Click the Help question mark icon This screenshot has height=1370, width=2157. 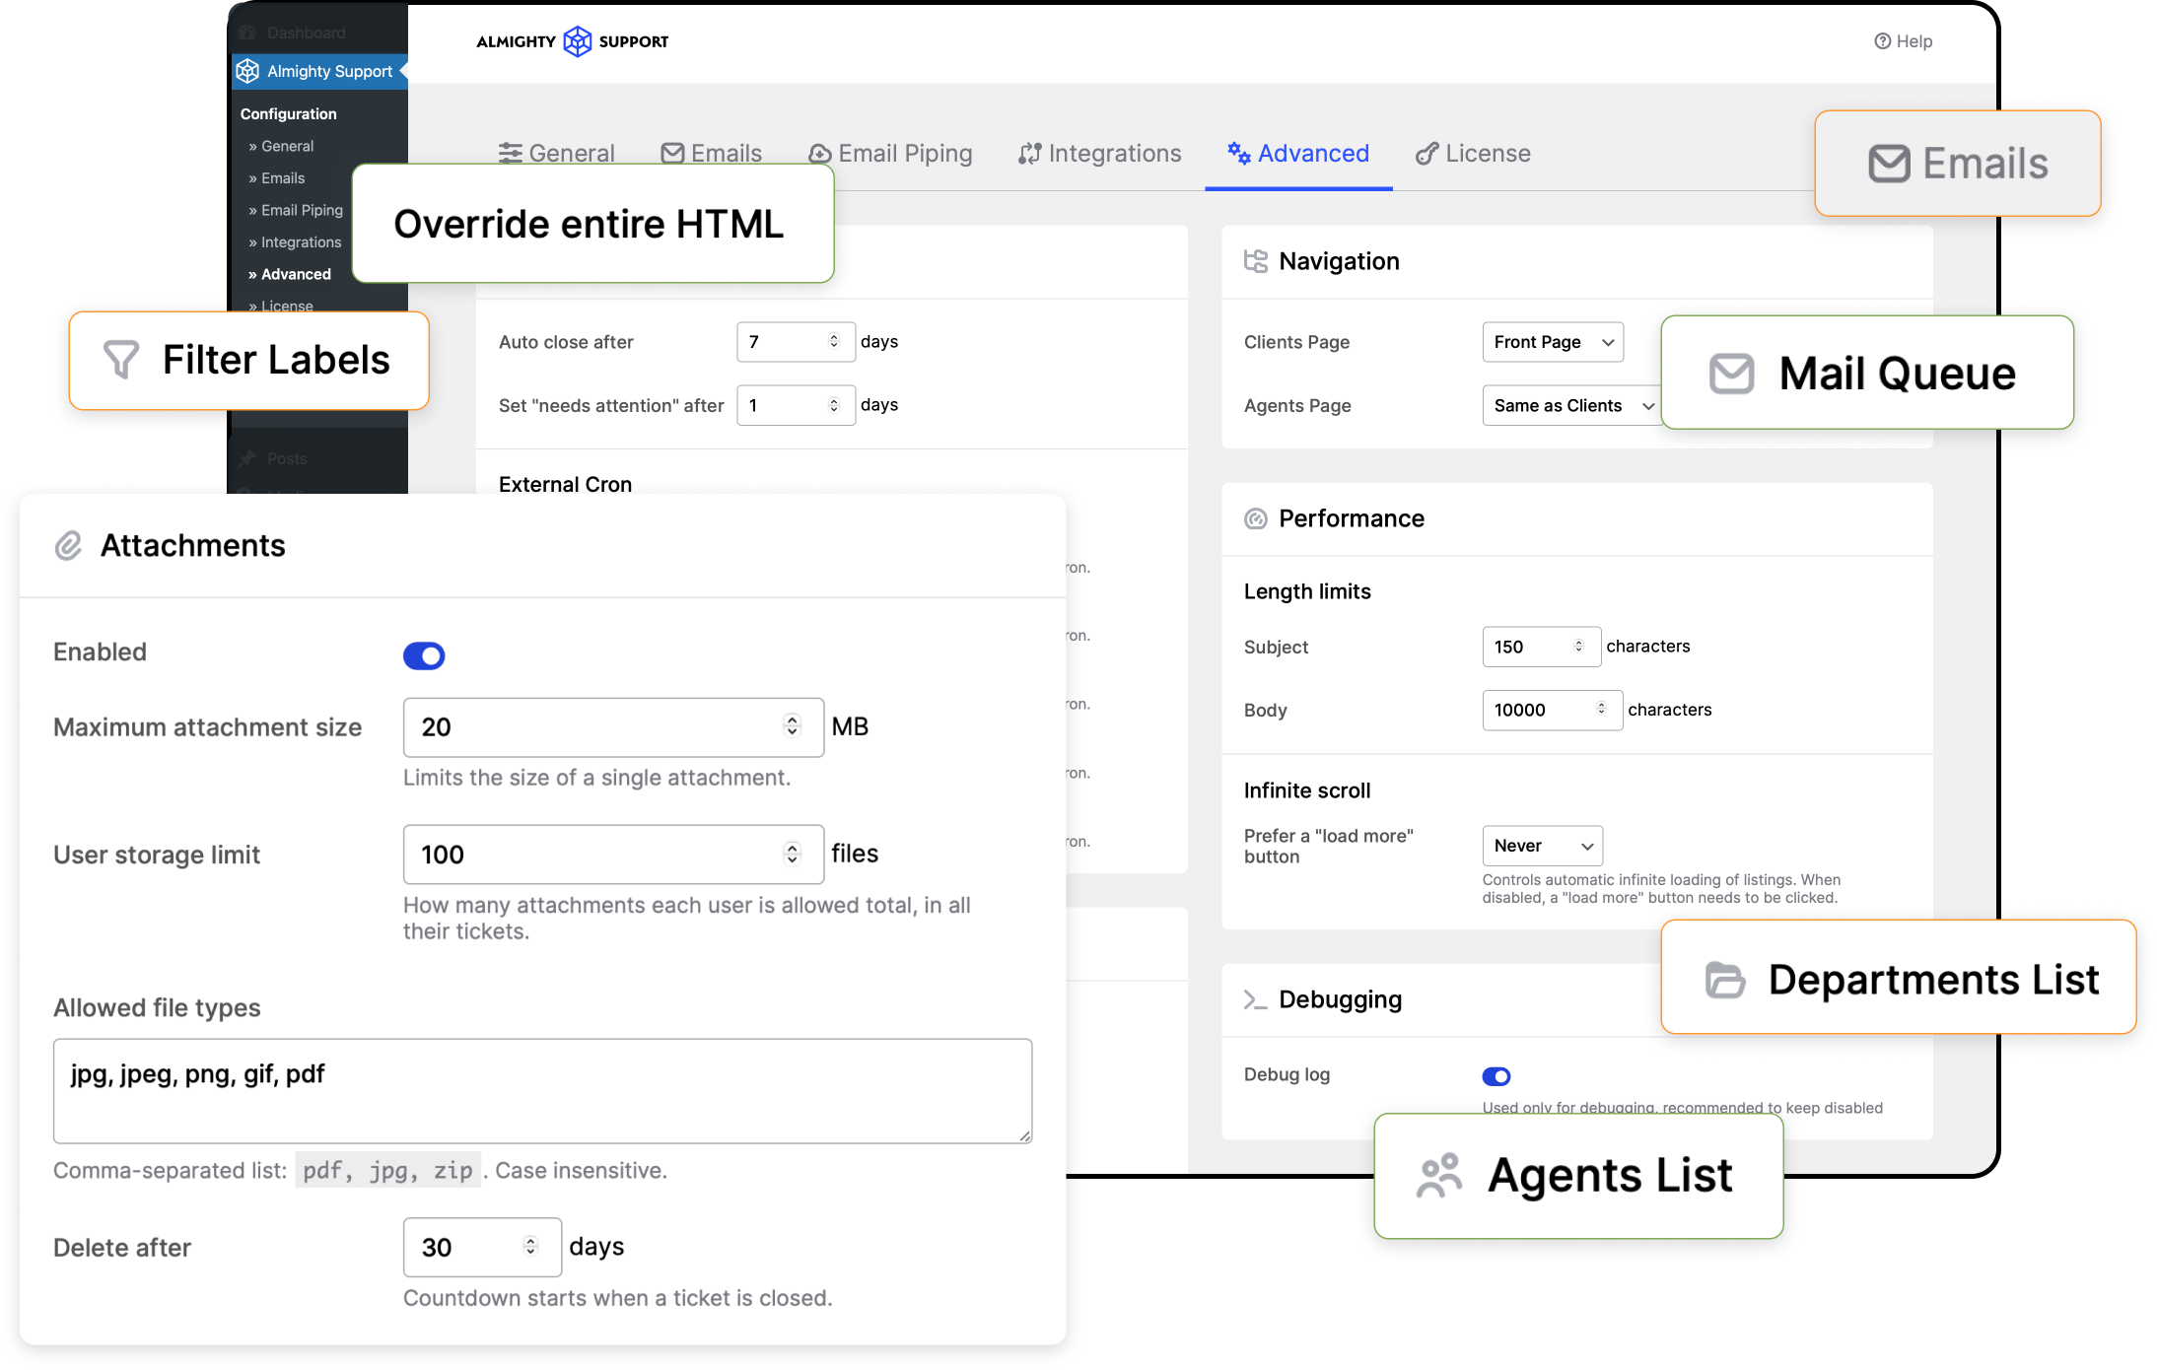pyautogui.click(x=1882, y=41)
